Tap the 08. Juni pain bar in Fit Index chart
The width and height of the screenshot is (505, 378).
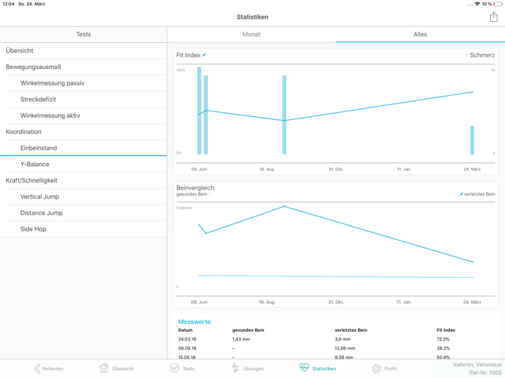[x=199, y=111]
